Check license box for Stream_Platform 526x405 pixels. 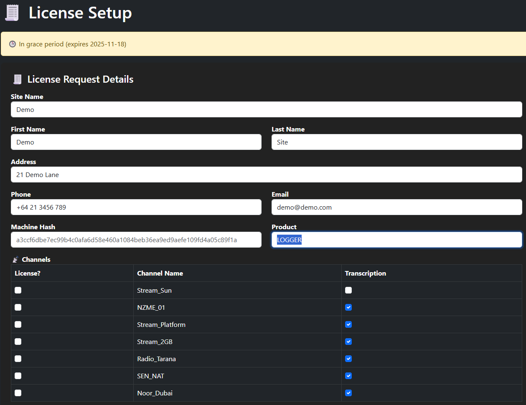click(x=18, y=324)
